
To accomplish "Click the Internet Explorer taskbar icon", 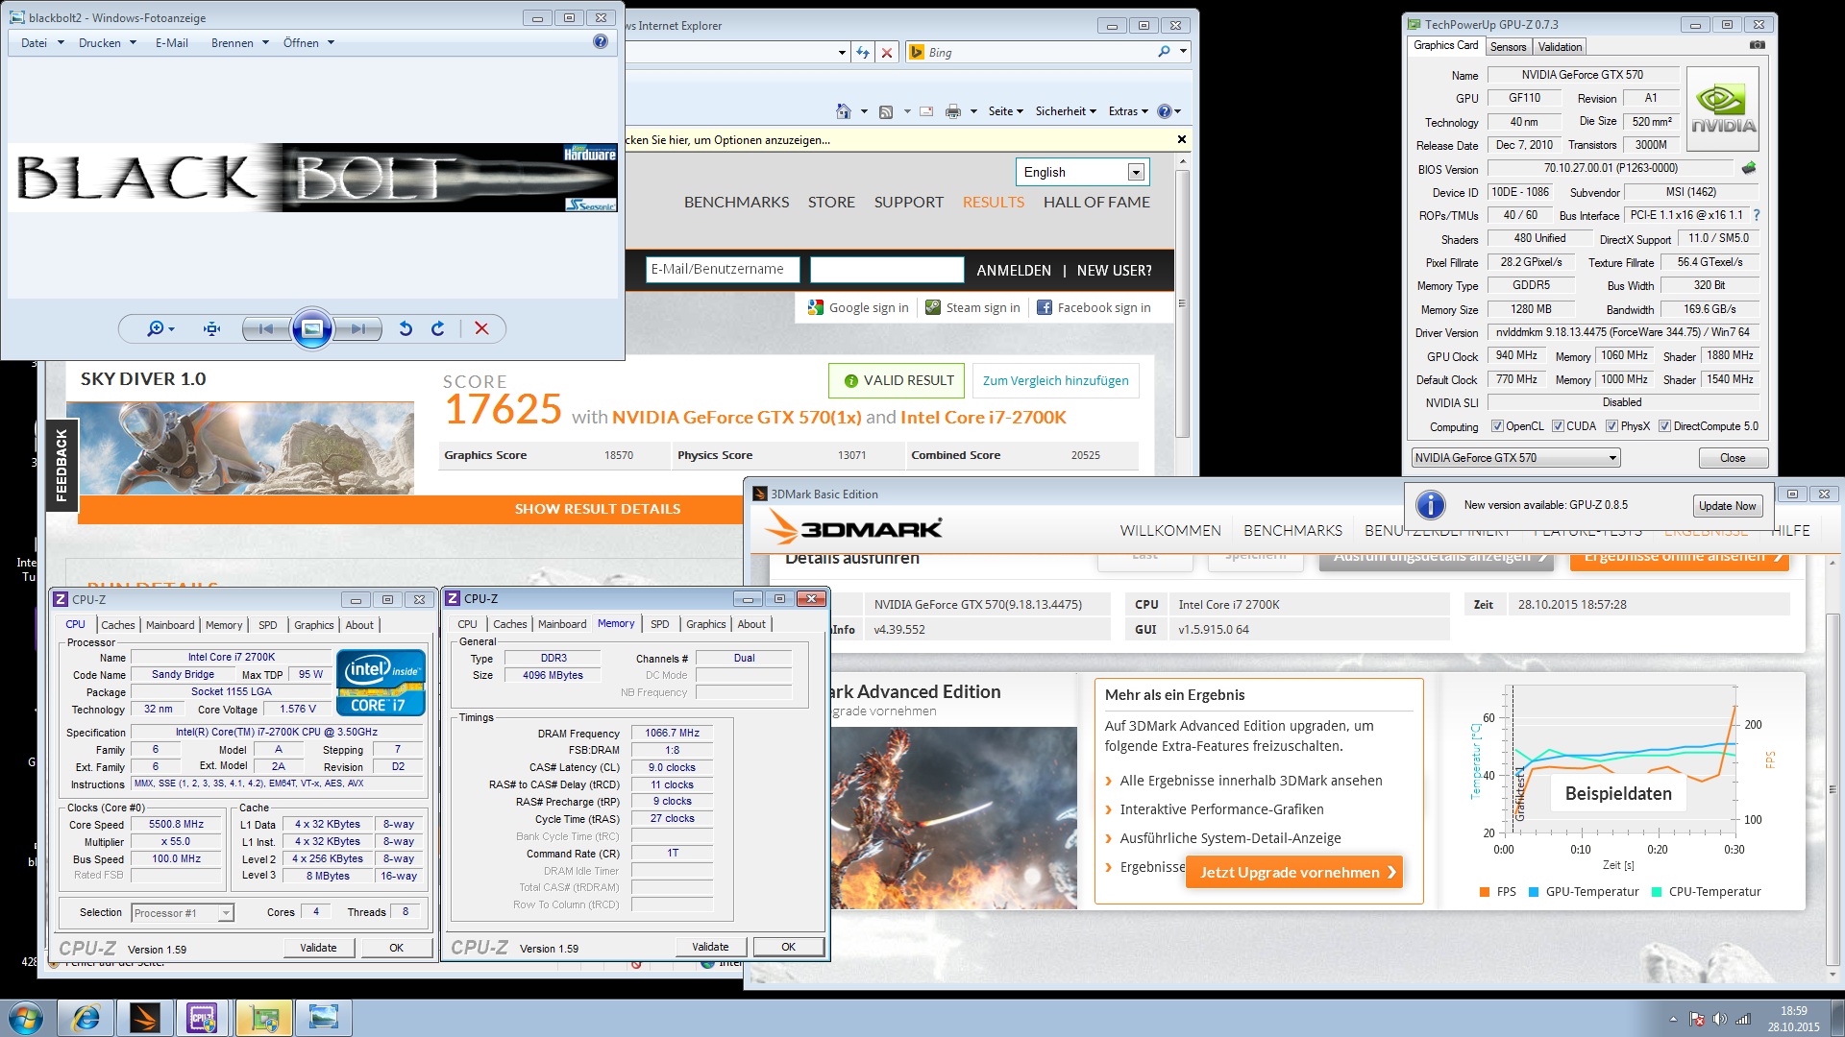I will [x=86, y=1018].
